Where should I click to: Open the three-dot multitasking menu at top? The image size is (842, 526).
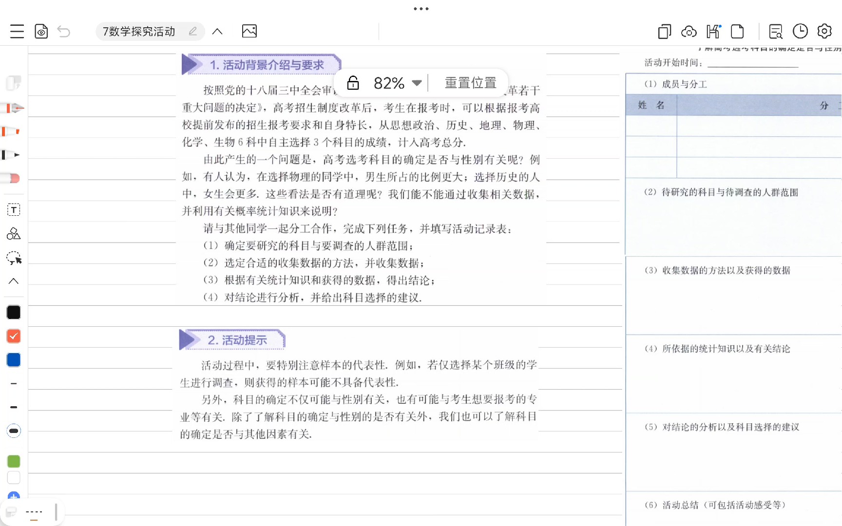click(421, 9)
